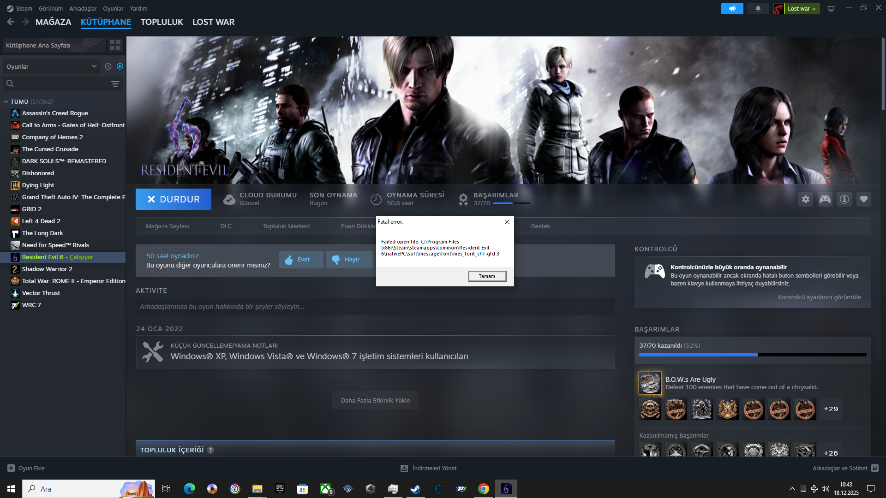Expand the Oyunlar dropdown
Image resolution: width=886 pixels, height=498 pixels.
tap(51, 66)
